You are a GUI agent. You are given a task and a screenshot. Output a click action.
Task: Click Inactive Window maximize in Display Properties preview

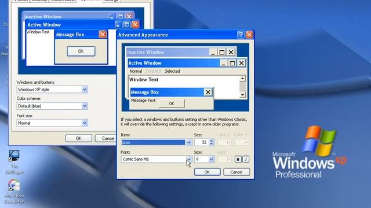click(x=121, y=17)
